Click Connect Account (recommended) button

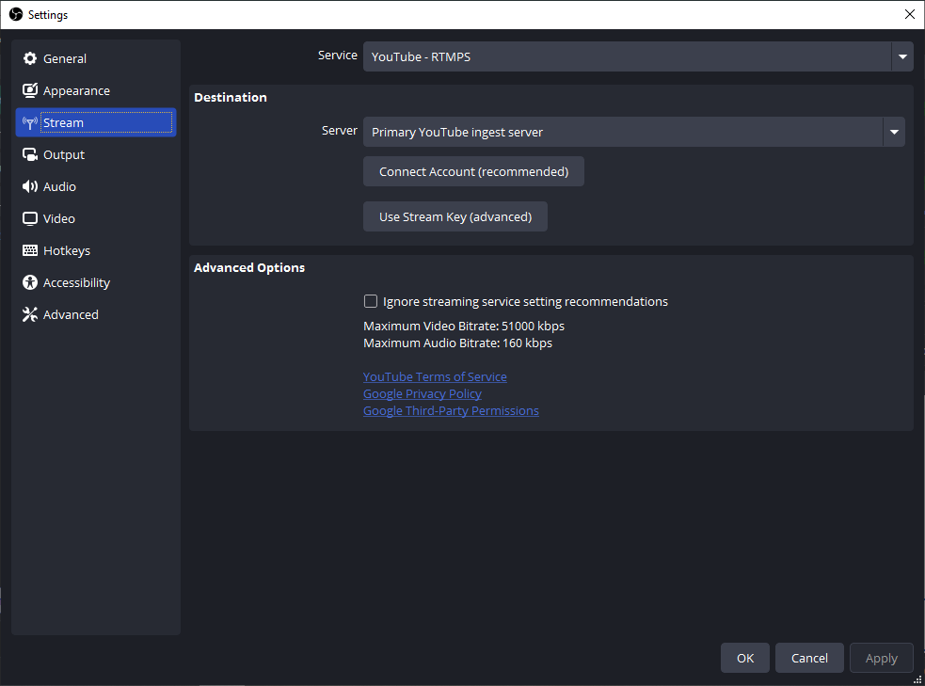473,171
